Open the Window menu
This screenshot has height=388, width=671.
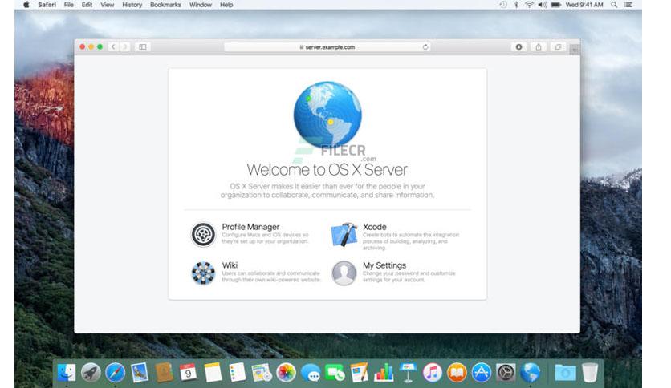point(201,5)
